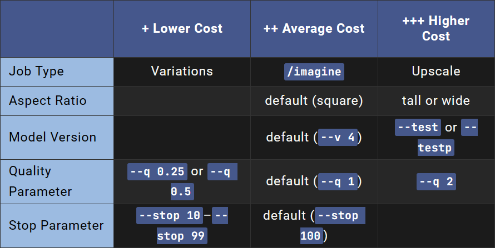Click the 'default (square)' cell

[314, 101]
